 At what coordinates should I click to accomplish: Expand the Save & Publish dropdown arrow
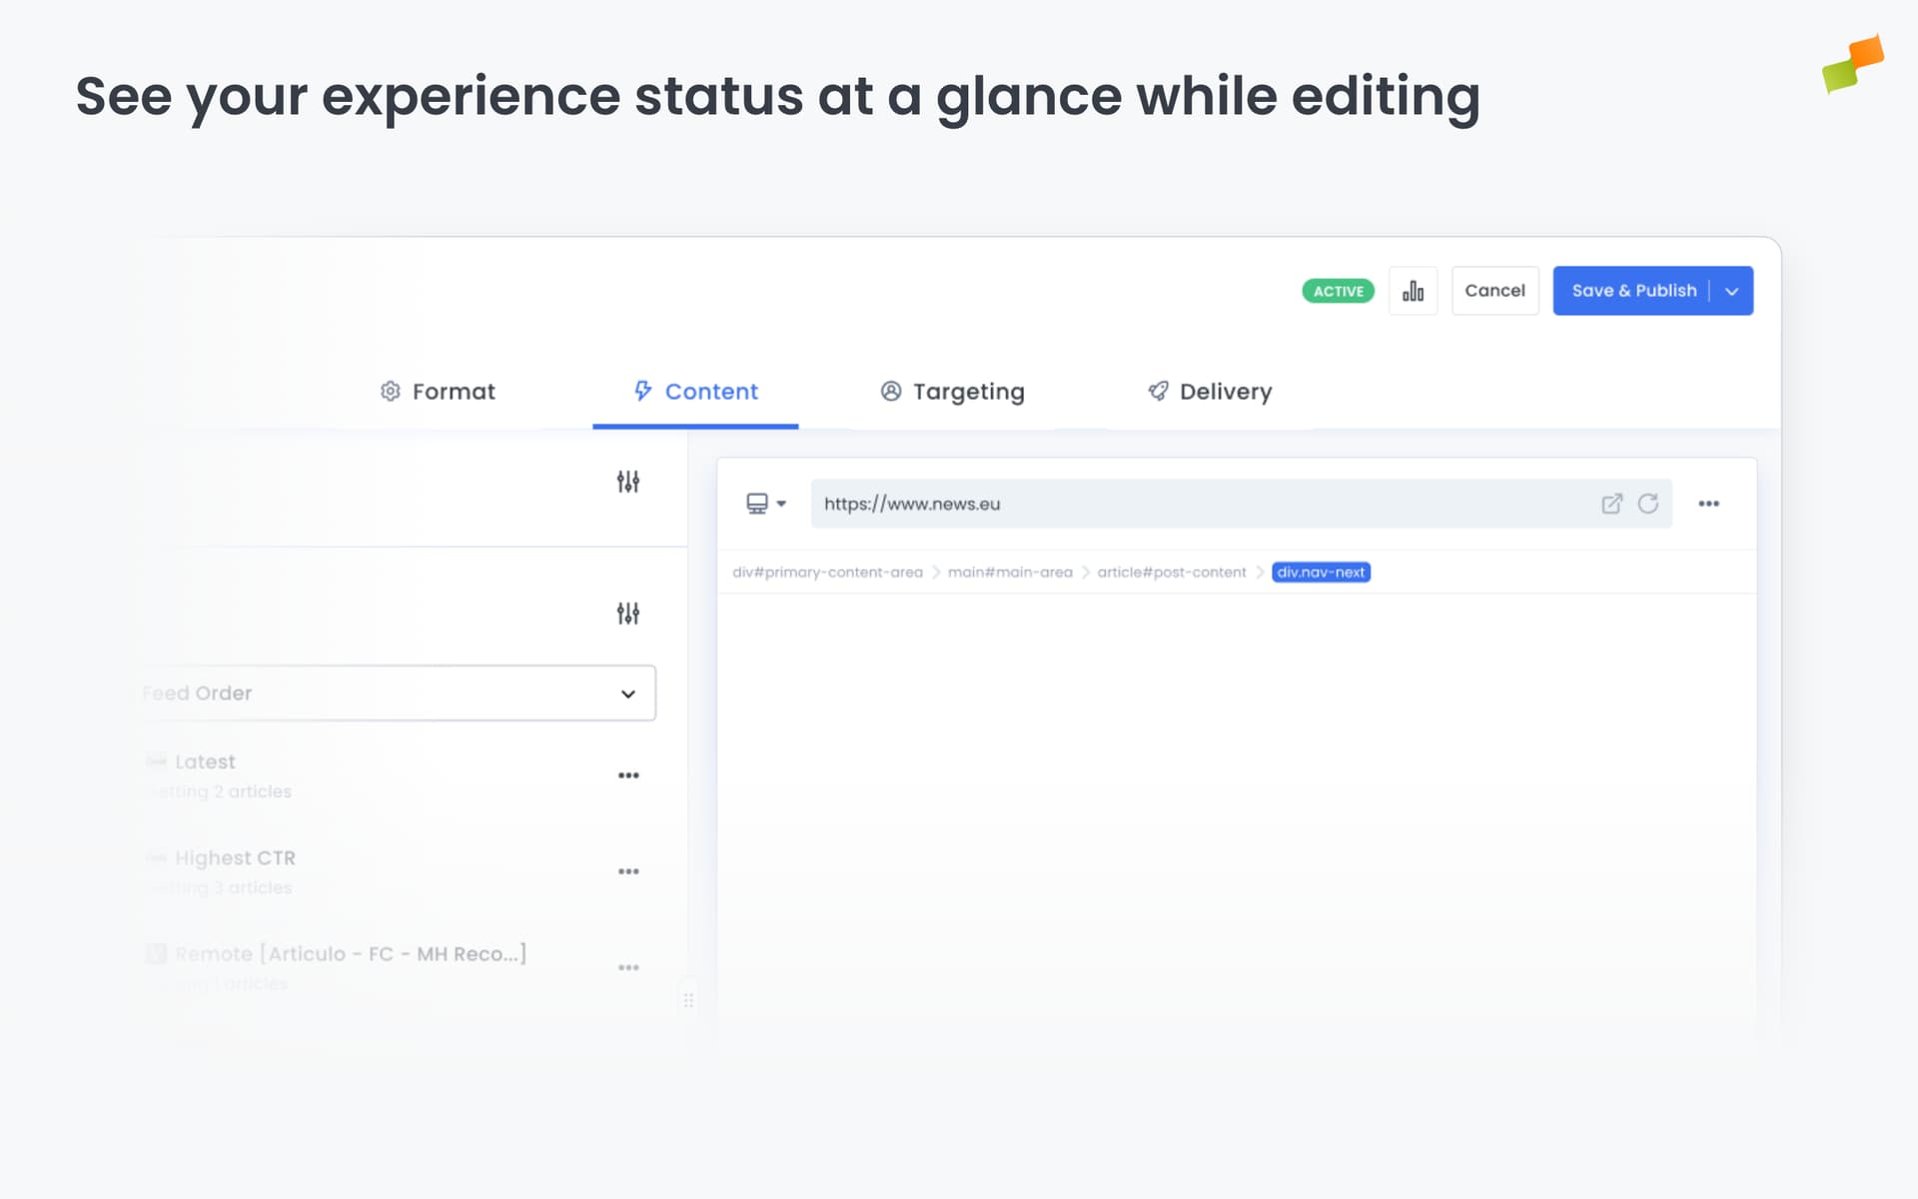tap(1731, 290)
